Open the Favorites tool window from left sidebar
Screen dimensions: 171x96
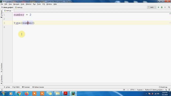coord(1,79)
